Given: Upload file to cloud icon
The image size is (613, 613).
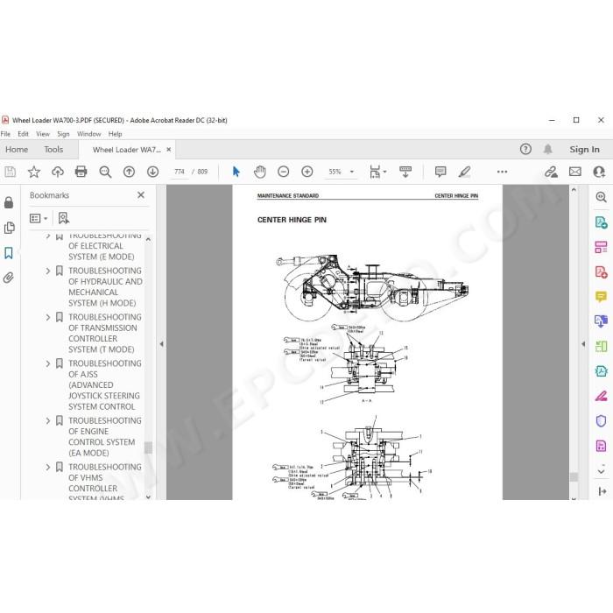Looking at the screenshot, I should 58,172.
